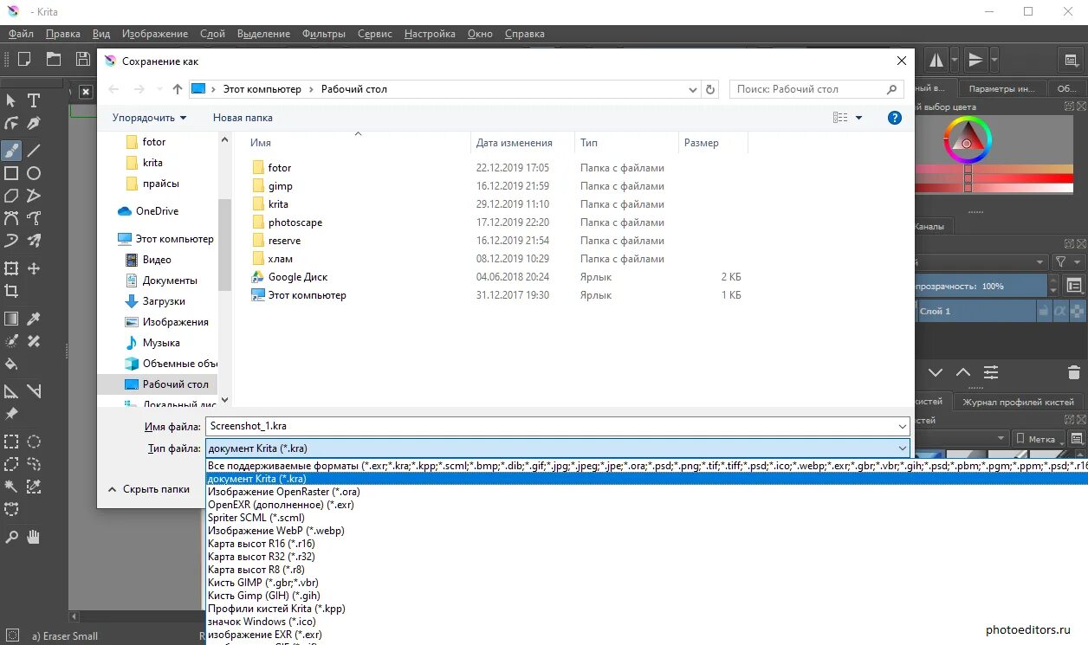Select the Gradient tool in toolbox
Screen dimensions: 1088x645
tap(11, 319)
